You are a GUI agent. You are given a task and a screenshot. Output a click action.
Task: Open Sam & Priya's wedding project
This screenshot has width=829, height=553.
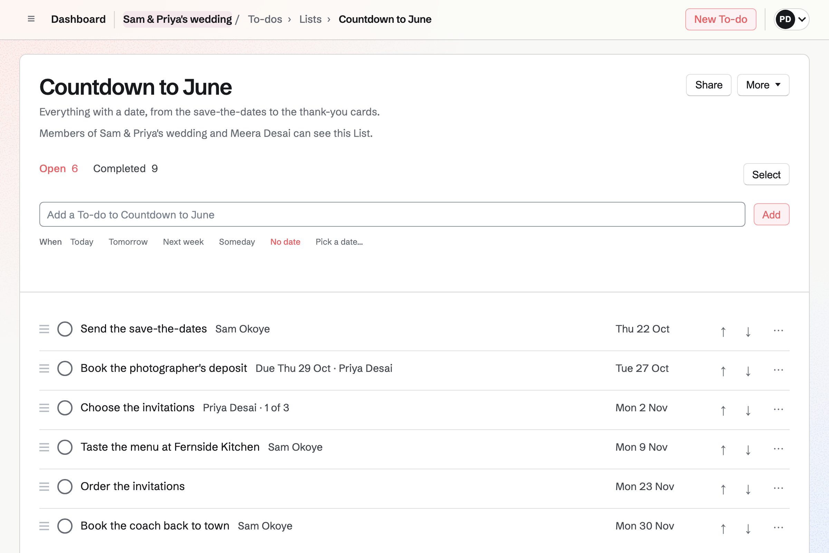click(x=177, y=19)
